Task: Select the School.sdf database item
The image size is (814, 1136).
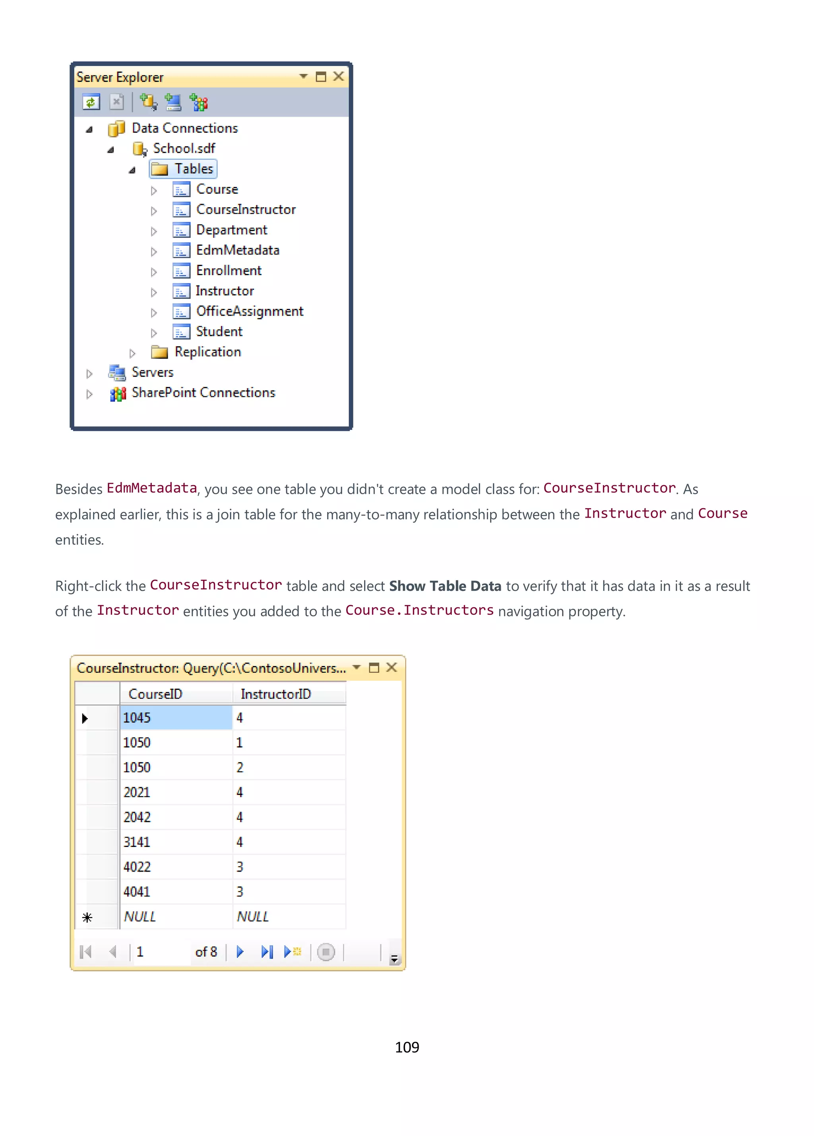Action: [184, 148]
